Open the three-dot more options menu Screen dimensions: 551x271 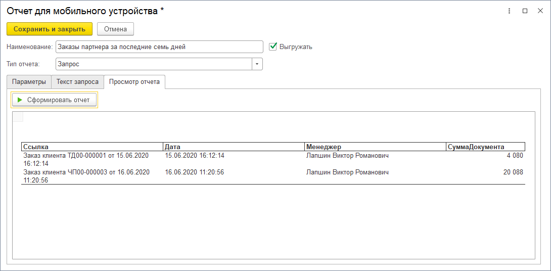[x=509, y=11]
